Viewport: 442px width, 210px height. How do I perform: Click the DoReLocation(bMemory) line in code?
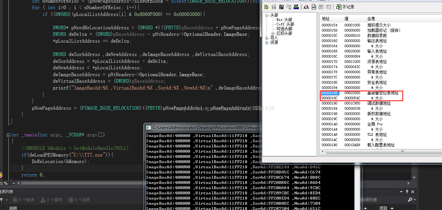tap(60, 161)
